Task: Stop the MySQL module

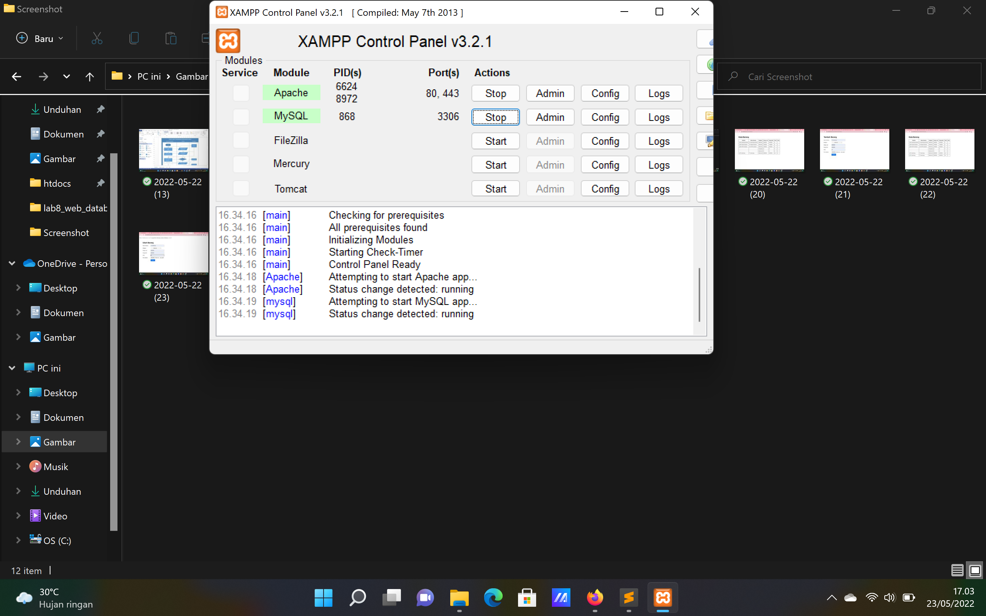Action: tap(495, 117)
